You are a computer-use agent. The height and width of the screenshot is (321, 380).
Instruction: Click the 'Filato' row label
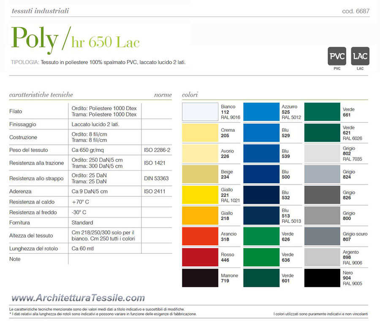point(16,111)
